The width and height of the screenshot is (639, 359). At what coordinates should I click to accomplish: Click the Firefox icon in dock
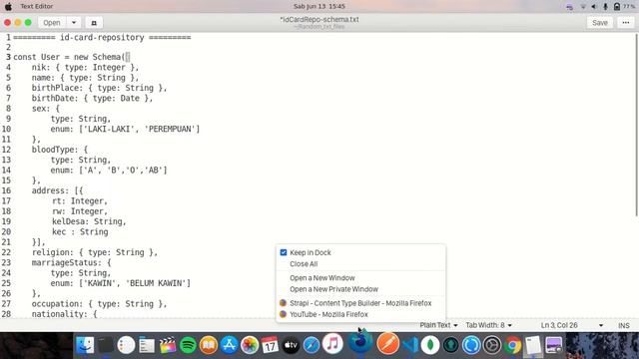(x=360, y=342)
